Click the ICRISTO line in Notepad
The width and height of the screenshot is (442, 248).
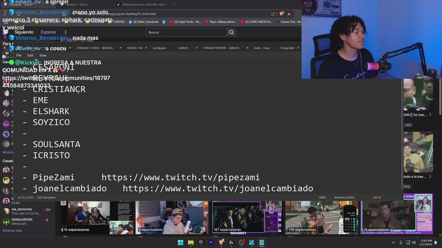pos(51,155)
